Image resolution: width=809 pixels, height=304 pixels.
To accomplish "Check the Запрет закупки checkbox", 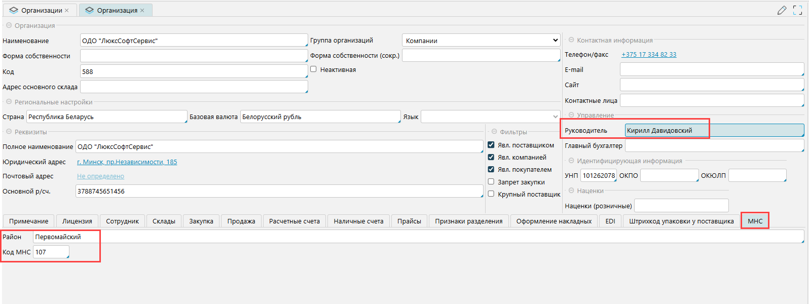I will click(x=491, y=182).
